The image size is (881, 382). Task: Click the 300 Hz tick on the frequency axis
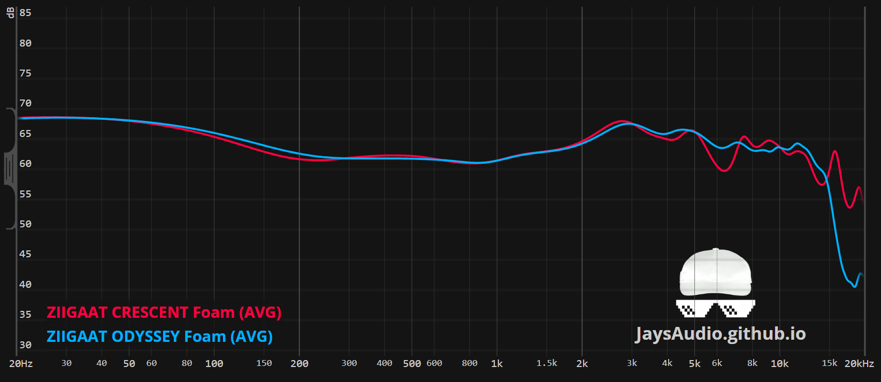tap(349, 363)
